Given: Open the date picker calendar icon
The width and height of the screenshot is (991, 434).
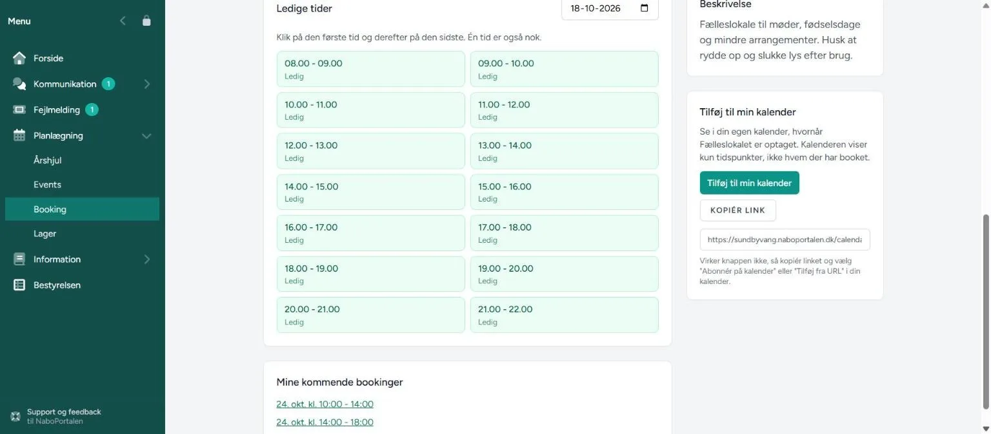Looking at the screenshot, I should pos(644,8).
